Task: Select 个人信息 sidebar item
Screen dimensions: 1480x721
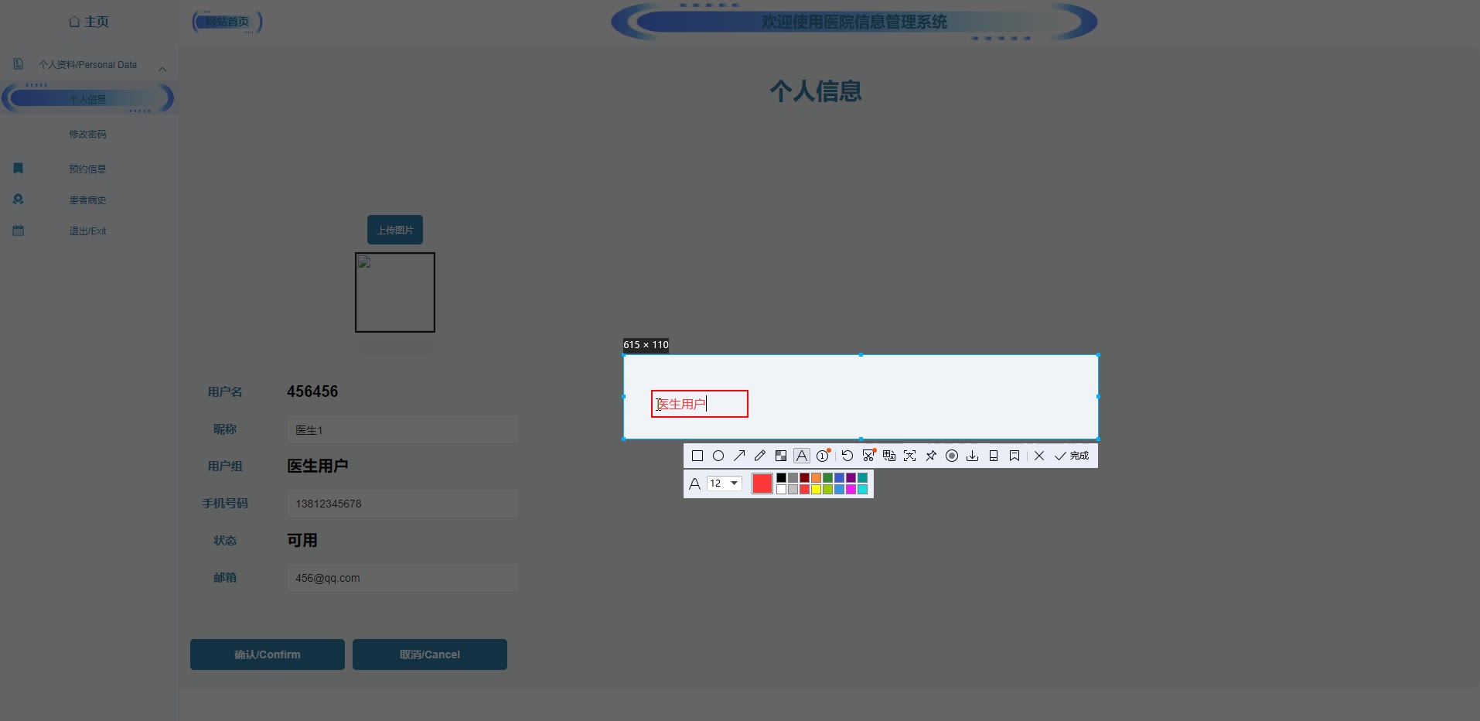Action: point(87,99)
